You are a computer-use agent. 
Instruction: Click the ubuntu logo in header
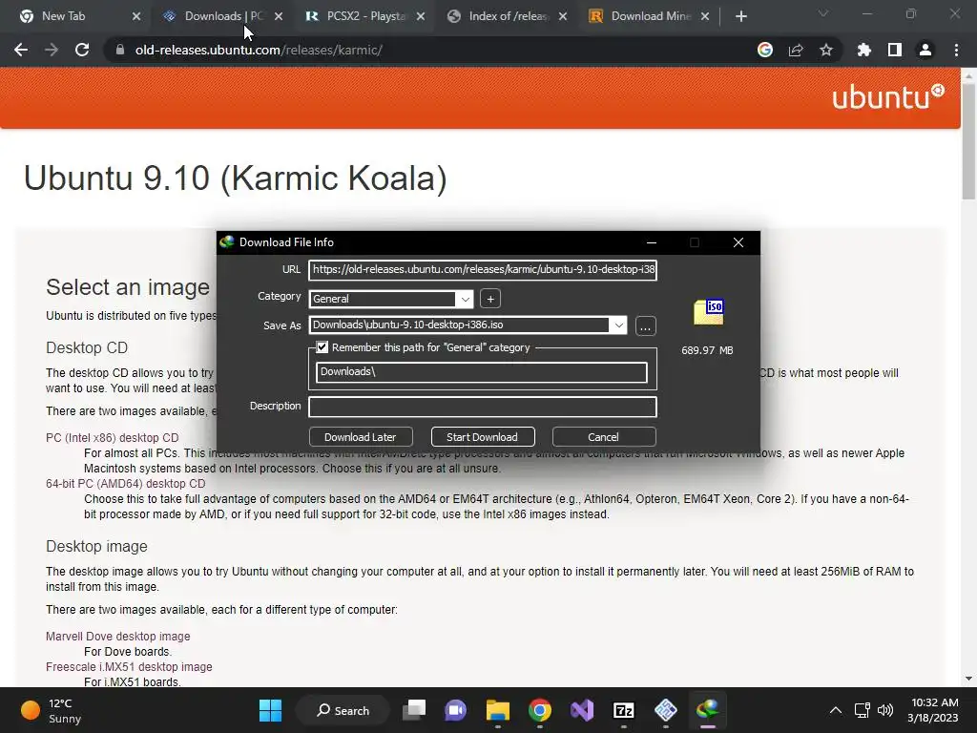888,97
